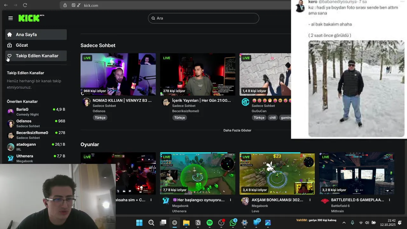Click microphone icon in system tray
This screenshot has height=229, width=407.
[352, 223]
